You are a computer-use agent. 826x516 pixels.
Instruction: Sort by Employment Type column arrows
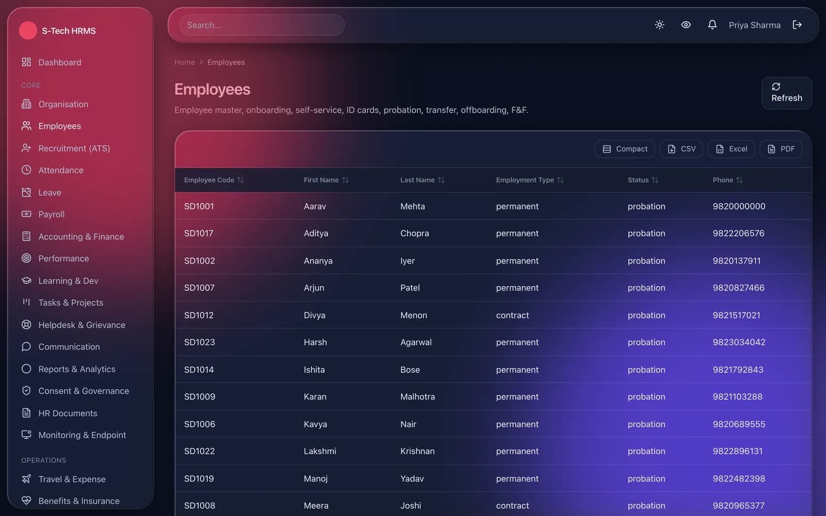point(560,180)
